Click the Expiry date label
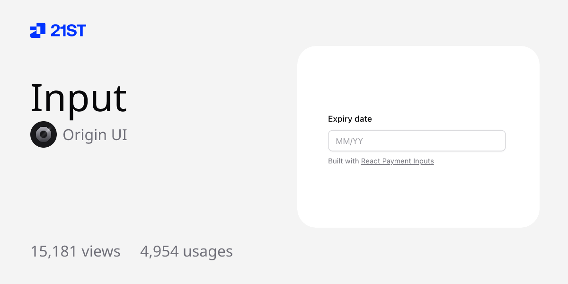Screen dimensions: 568x284 point(350,119)
